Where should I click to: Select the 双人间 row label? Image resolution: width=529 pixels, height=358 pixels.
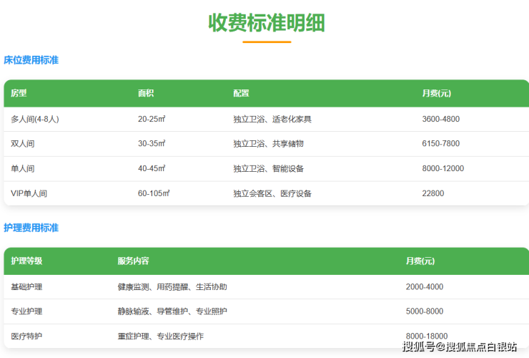pos(23,144)
